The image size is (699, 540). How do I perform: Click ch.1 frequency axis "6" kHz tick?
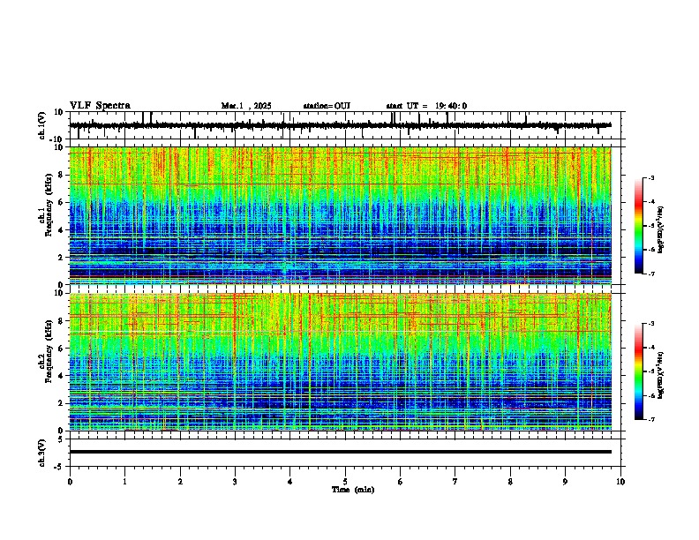tap(61, 202)
